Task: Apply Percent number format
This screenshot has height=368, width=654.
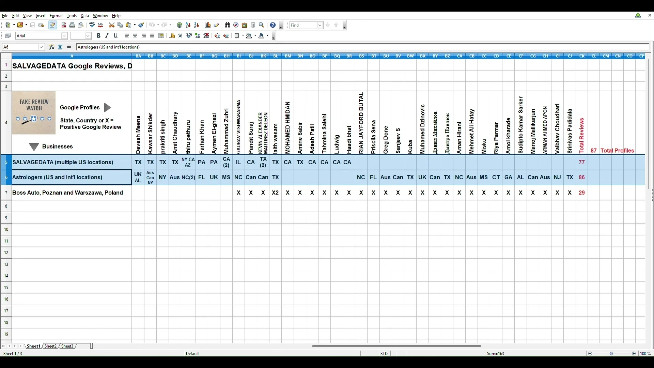Action: tap(181, 36)
